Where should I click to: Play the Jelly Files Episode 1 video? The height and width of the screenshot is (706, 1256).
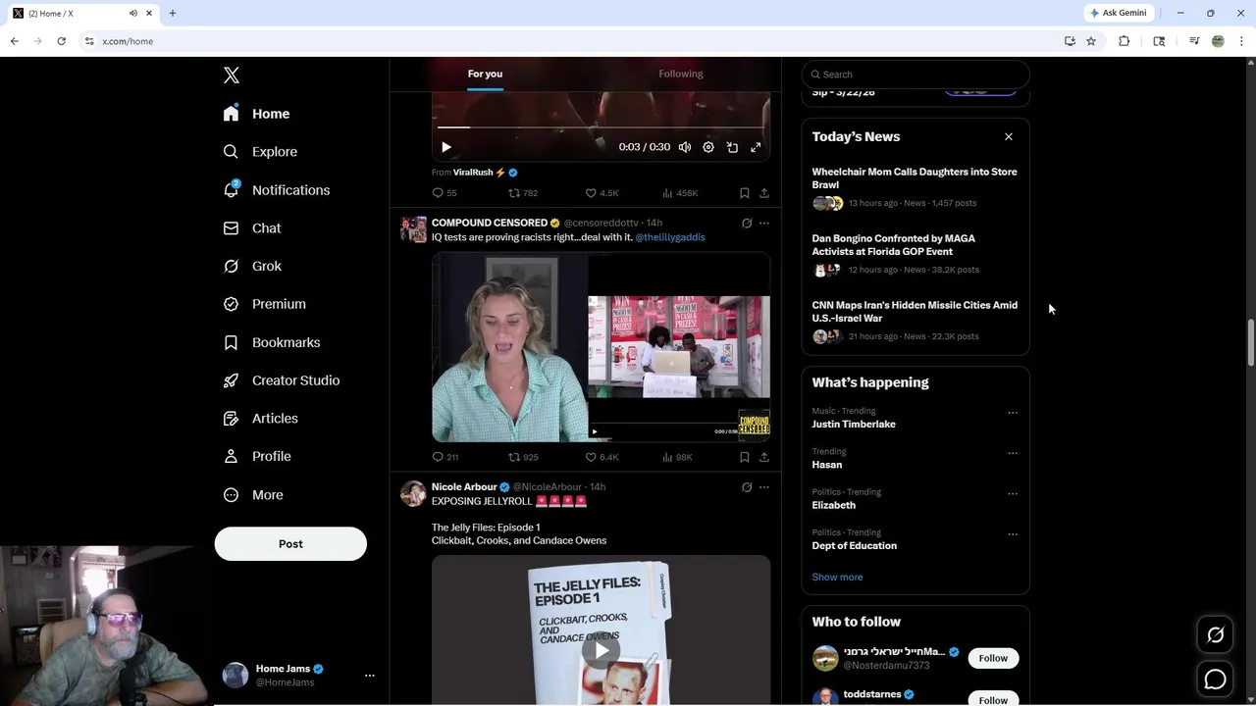[601, 649]
